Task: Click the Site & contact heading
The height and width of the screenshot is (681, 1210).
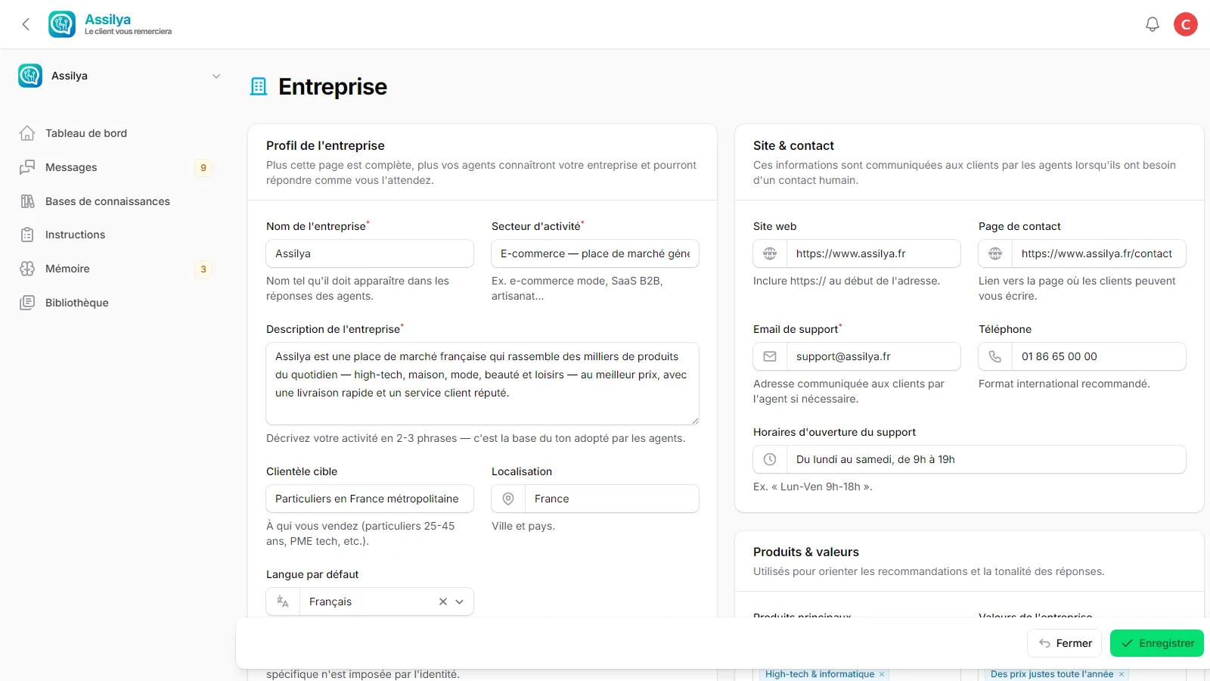Action: pos(793,145)
